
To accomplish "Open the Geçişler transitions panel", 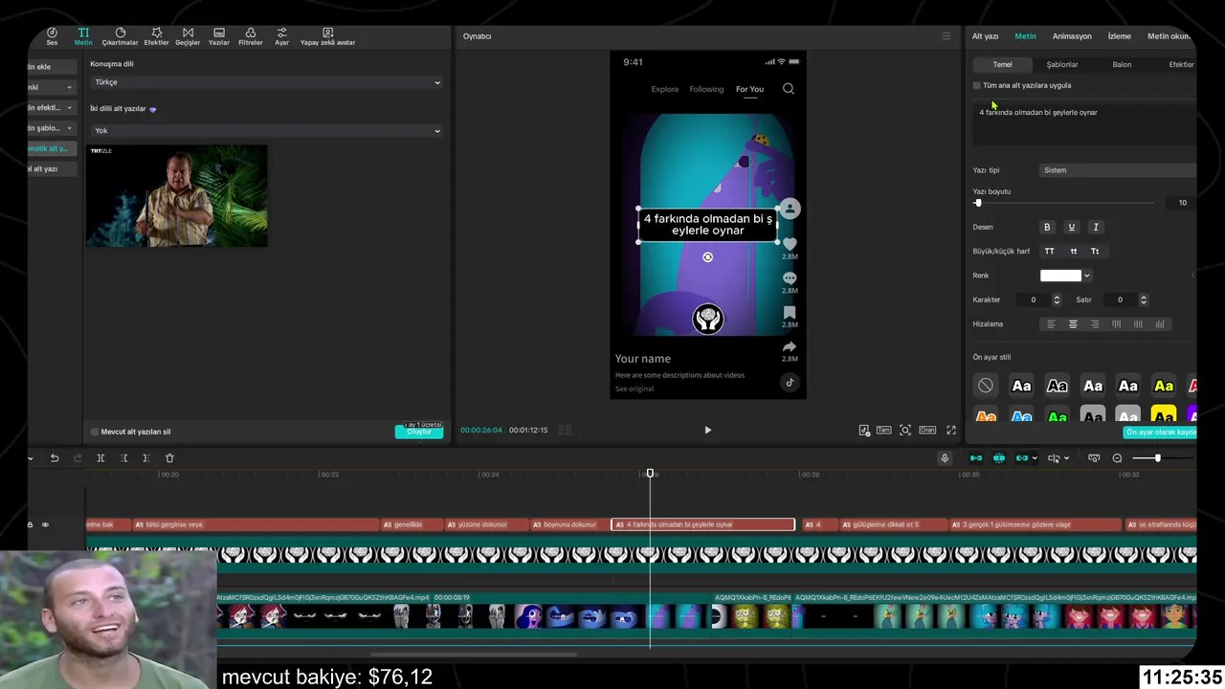I will 188,36.
